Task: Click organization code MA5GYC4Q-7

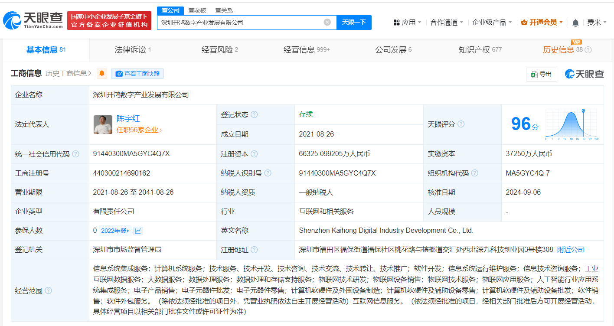Action: (x=528, y=173)
